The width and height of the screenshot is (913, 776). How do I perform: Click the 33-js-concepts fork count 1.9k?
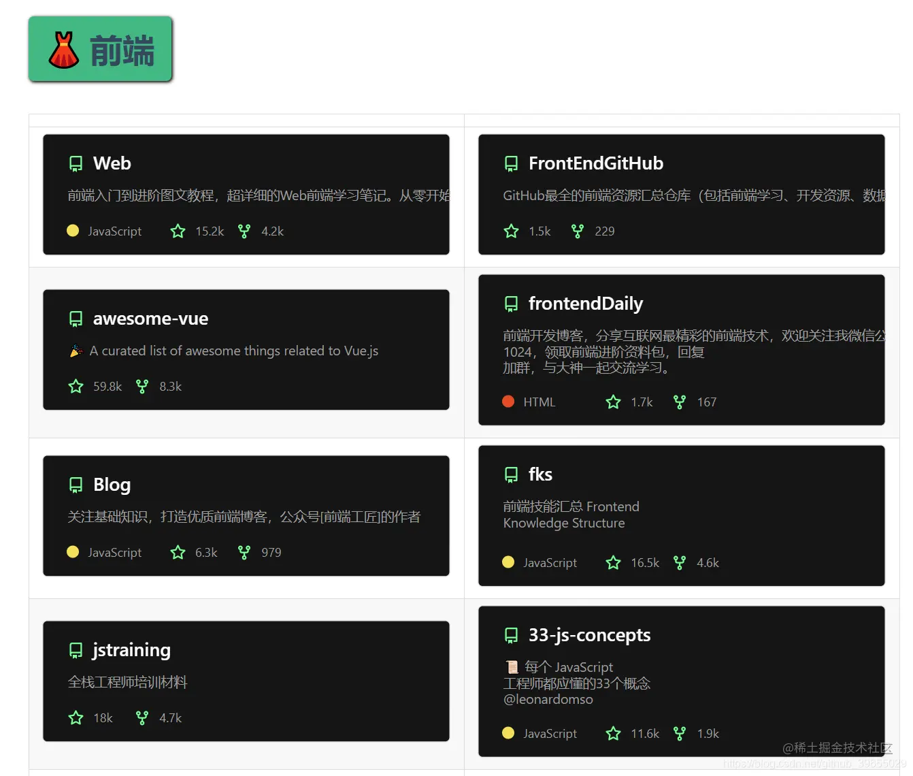click(x=708, y=734)
